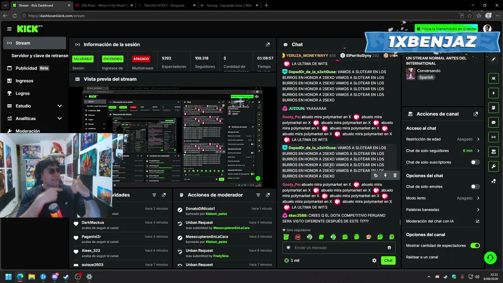Toggle Chat de solo-emotes switch
The height and width of the screenshot is (283, 503).
click(475, 187)
